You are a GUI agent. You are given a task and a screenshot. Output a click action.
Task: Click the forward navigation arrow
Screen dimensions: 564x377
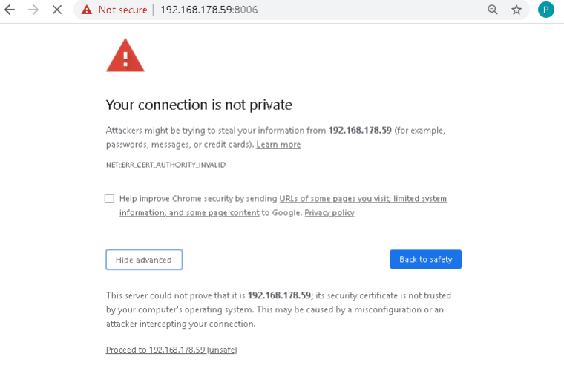[33, 10]
